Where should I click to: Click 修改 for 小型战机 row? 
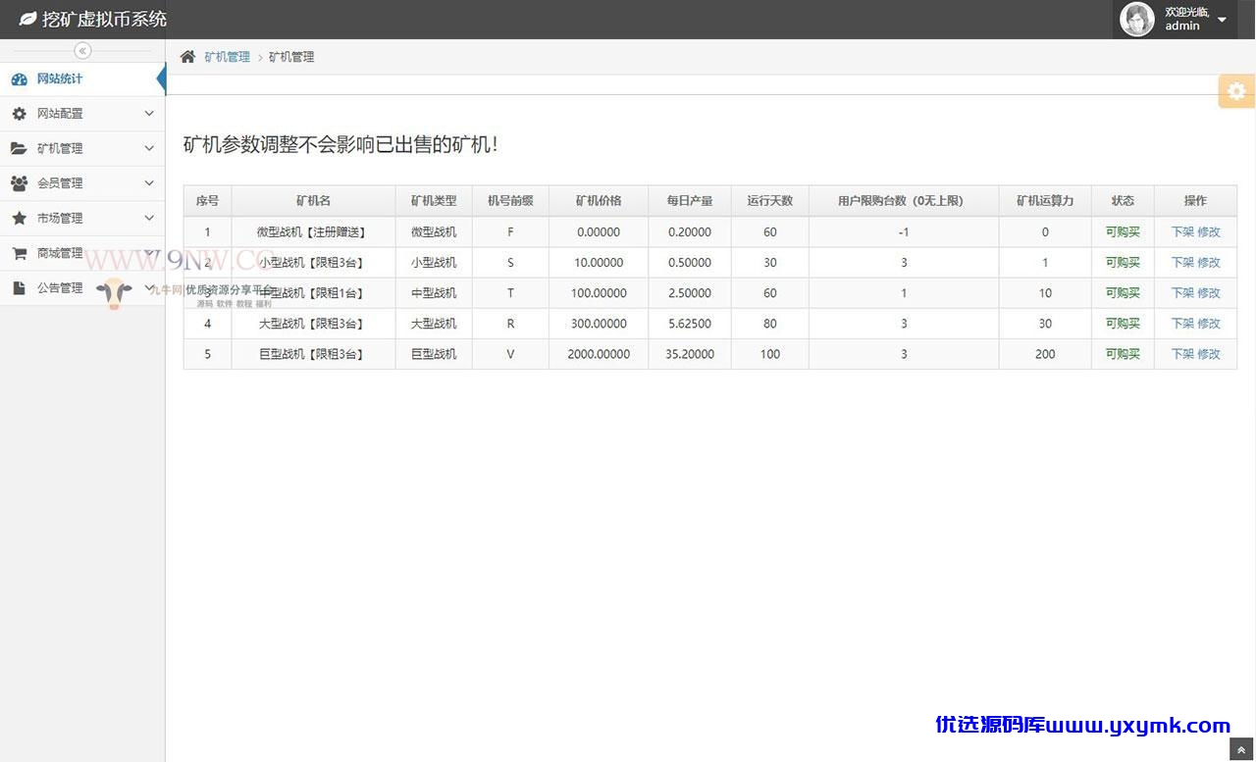pyautogui.click(x=1209, y=263)
